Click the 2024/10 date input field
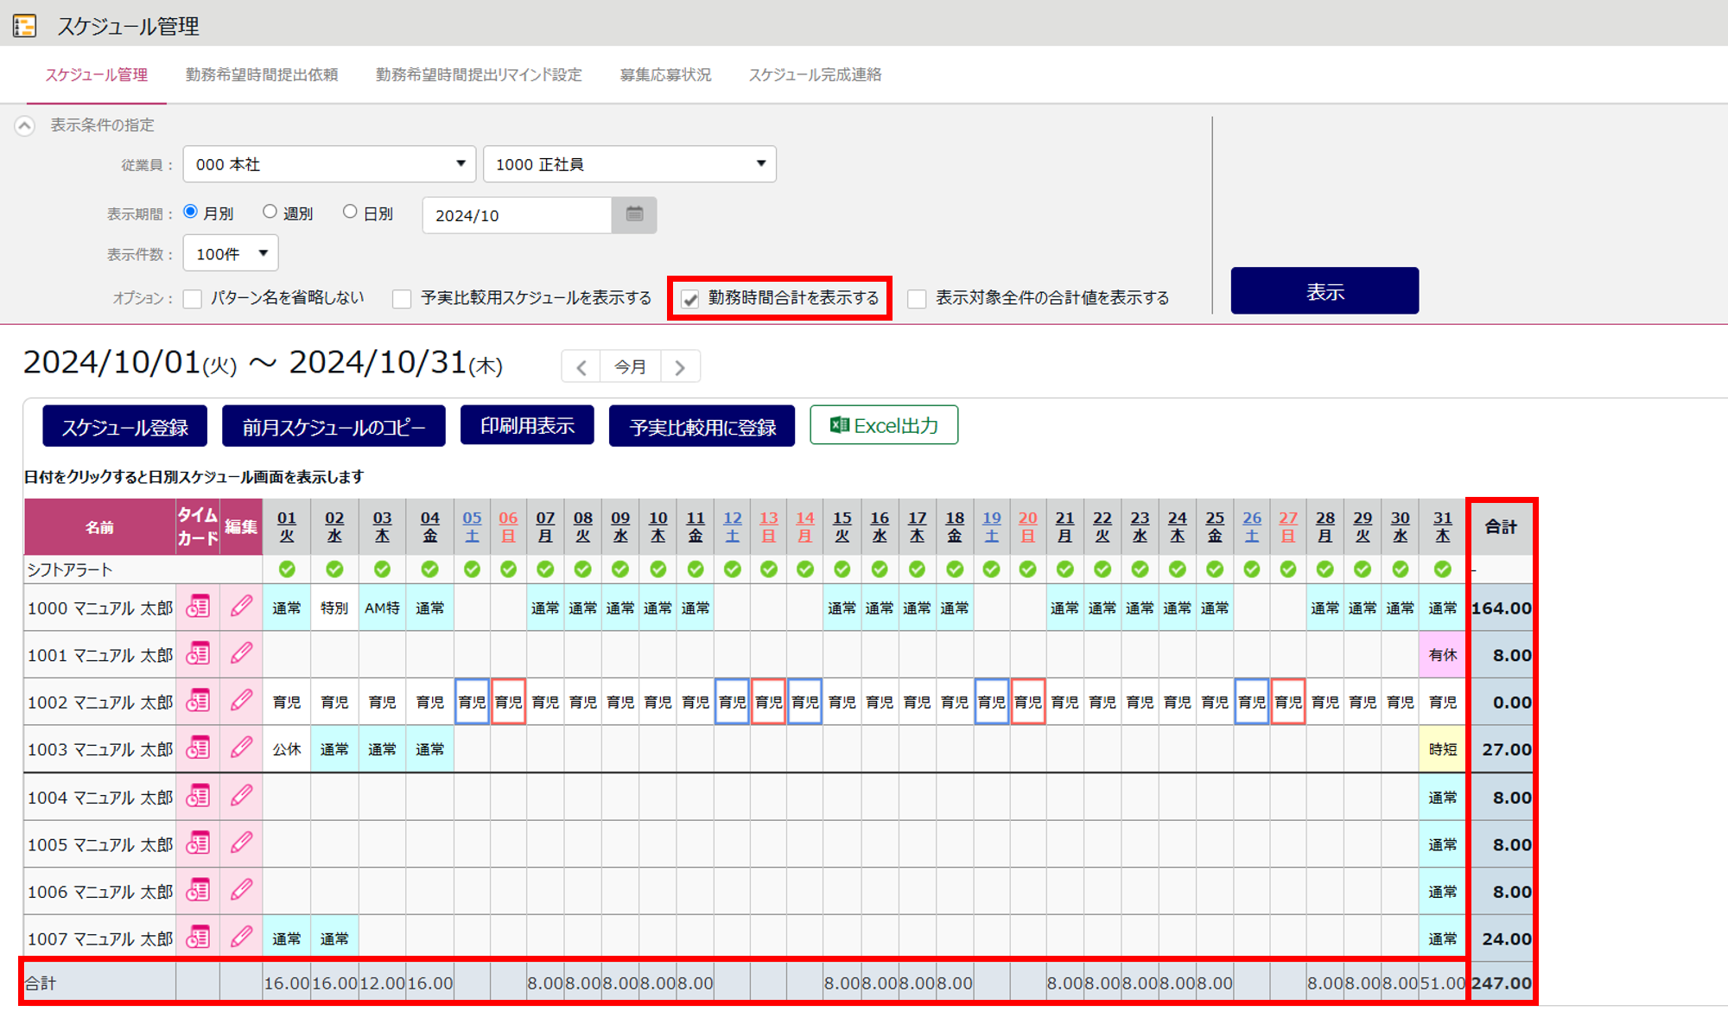The height and width of the screenshot is (1018, 1728). [517, 215]
